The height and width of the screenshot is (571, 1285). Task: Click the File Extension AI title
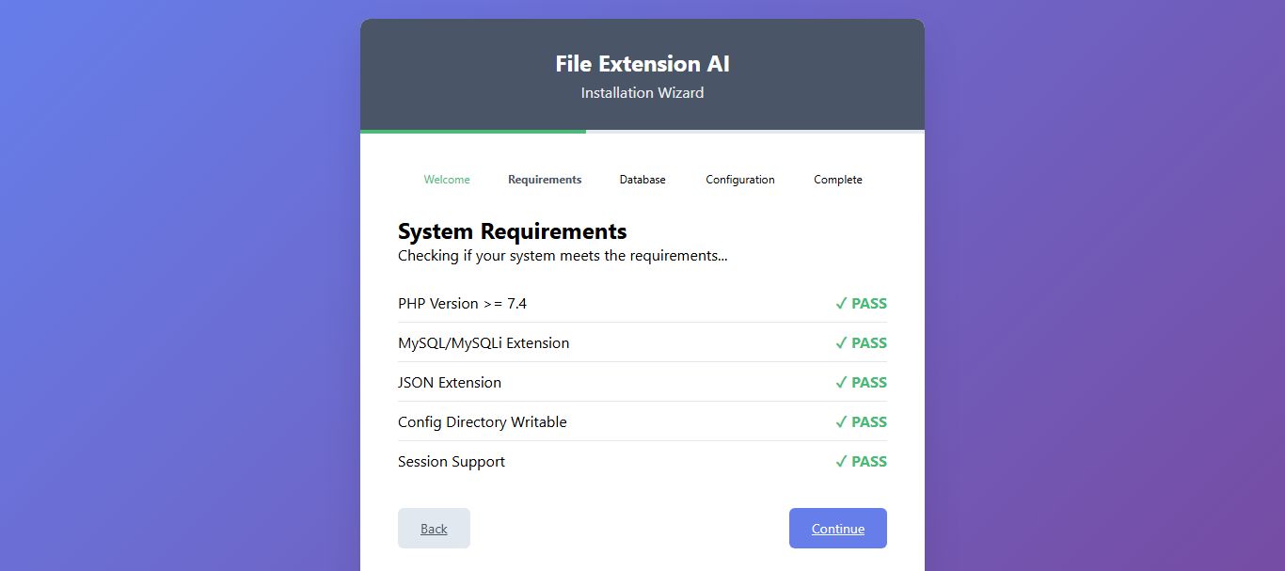click(642, 64)
